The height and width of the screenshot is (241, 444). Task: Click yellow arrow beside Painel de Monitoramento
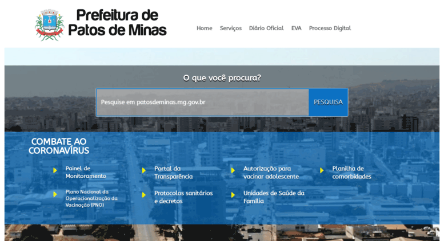tap(55, 170)
